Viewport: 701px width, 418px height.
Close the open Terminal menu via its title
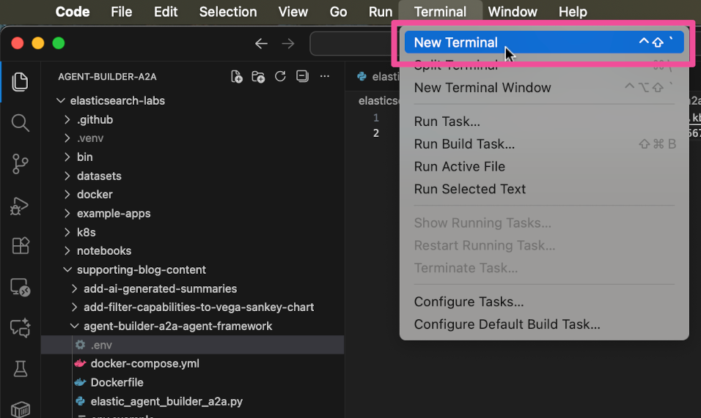[441, 12]
